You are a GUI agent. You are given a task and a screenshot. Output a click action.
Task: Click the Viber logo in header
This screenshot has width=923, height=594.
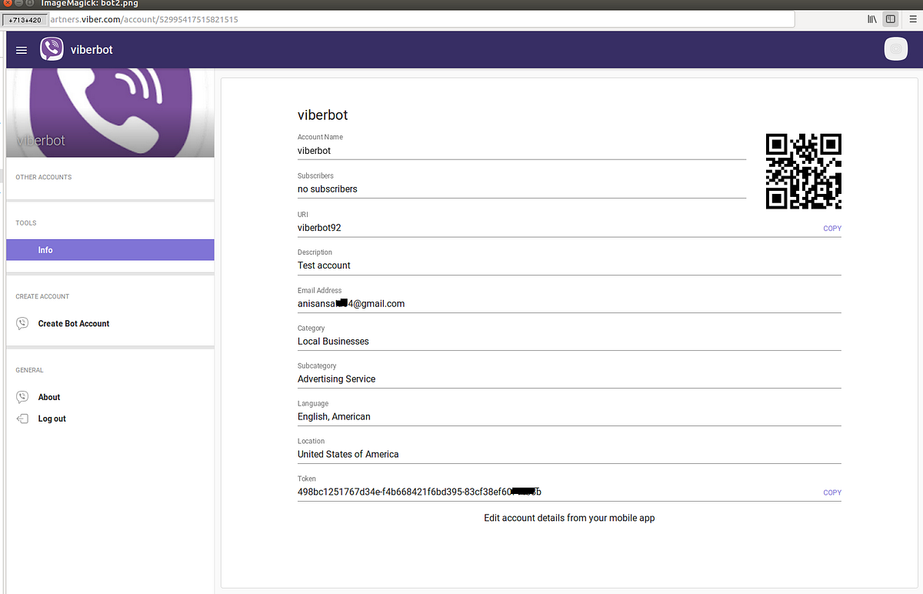pyautogui.click(x=52, y=49)
